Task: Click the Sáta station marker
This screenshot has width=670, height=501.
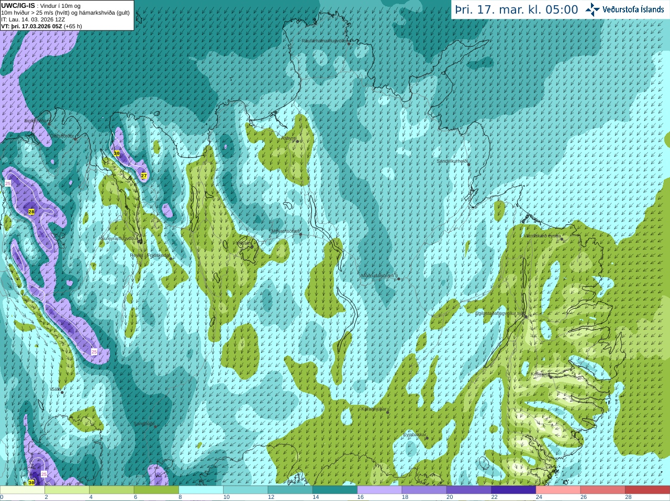Action: click(x=62, y=392)
